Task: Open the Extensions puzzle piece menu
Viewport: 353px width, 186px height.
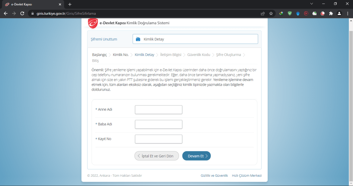Action: point(331,14)
